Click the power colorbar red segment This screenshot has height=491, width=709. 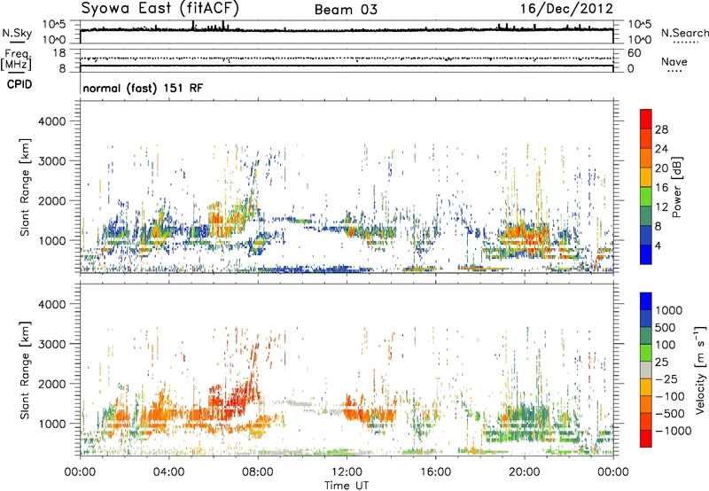(x=646, y=120)
